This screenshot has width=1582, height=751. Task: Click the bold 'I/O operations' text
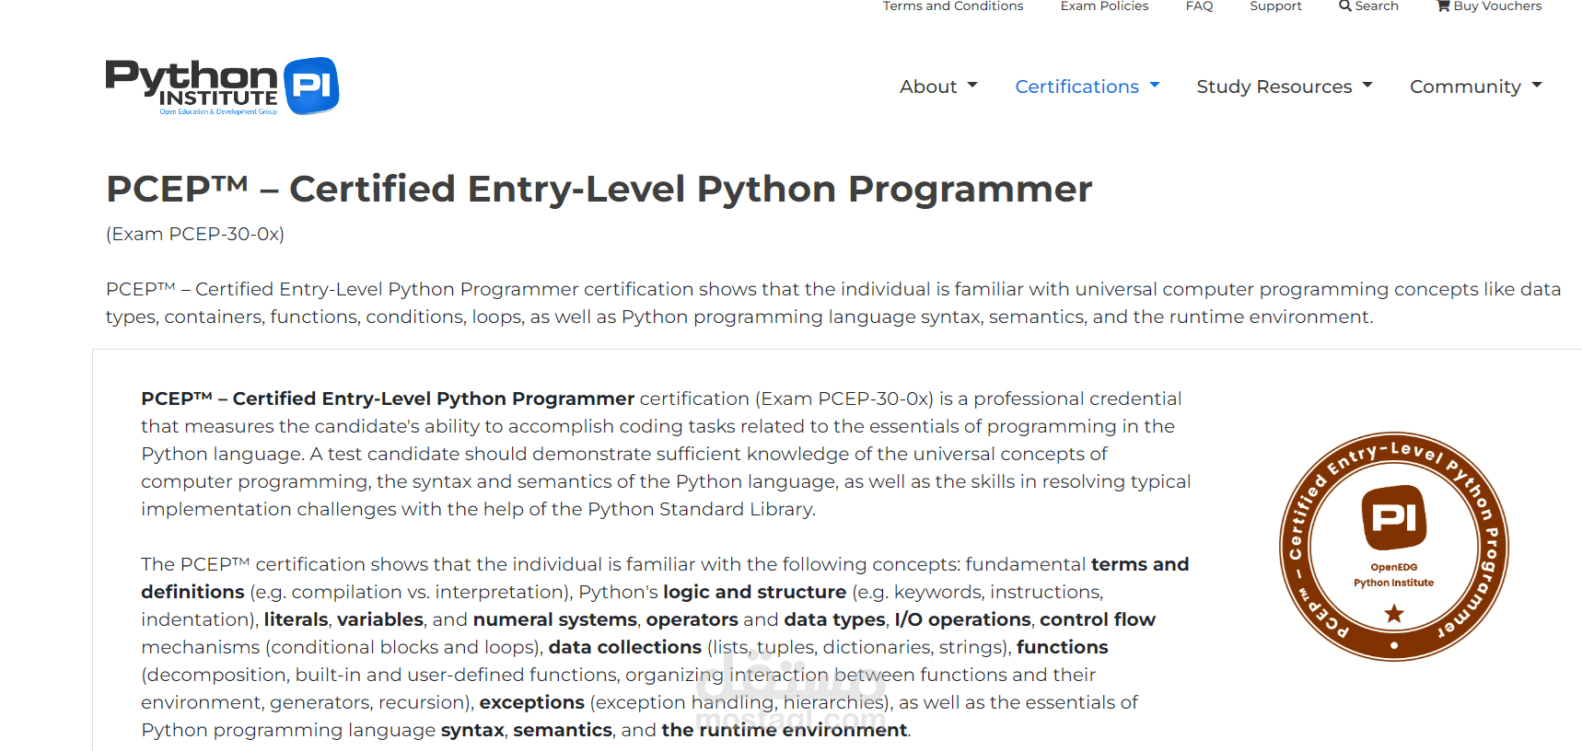click(962, 619)
